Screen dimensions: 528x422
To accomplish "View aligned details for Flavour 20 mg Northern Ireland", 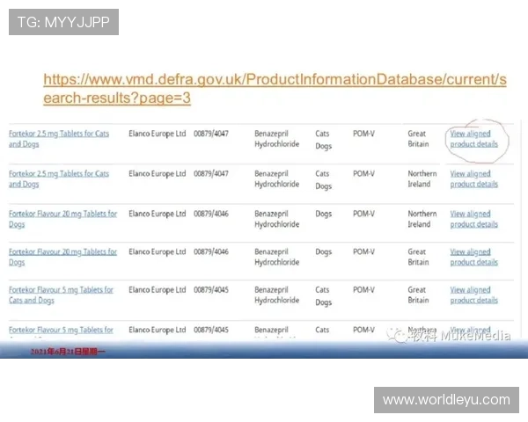I will (x=473, y=219).
